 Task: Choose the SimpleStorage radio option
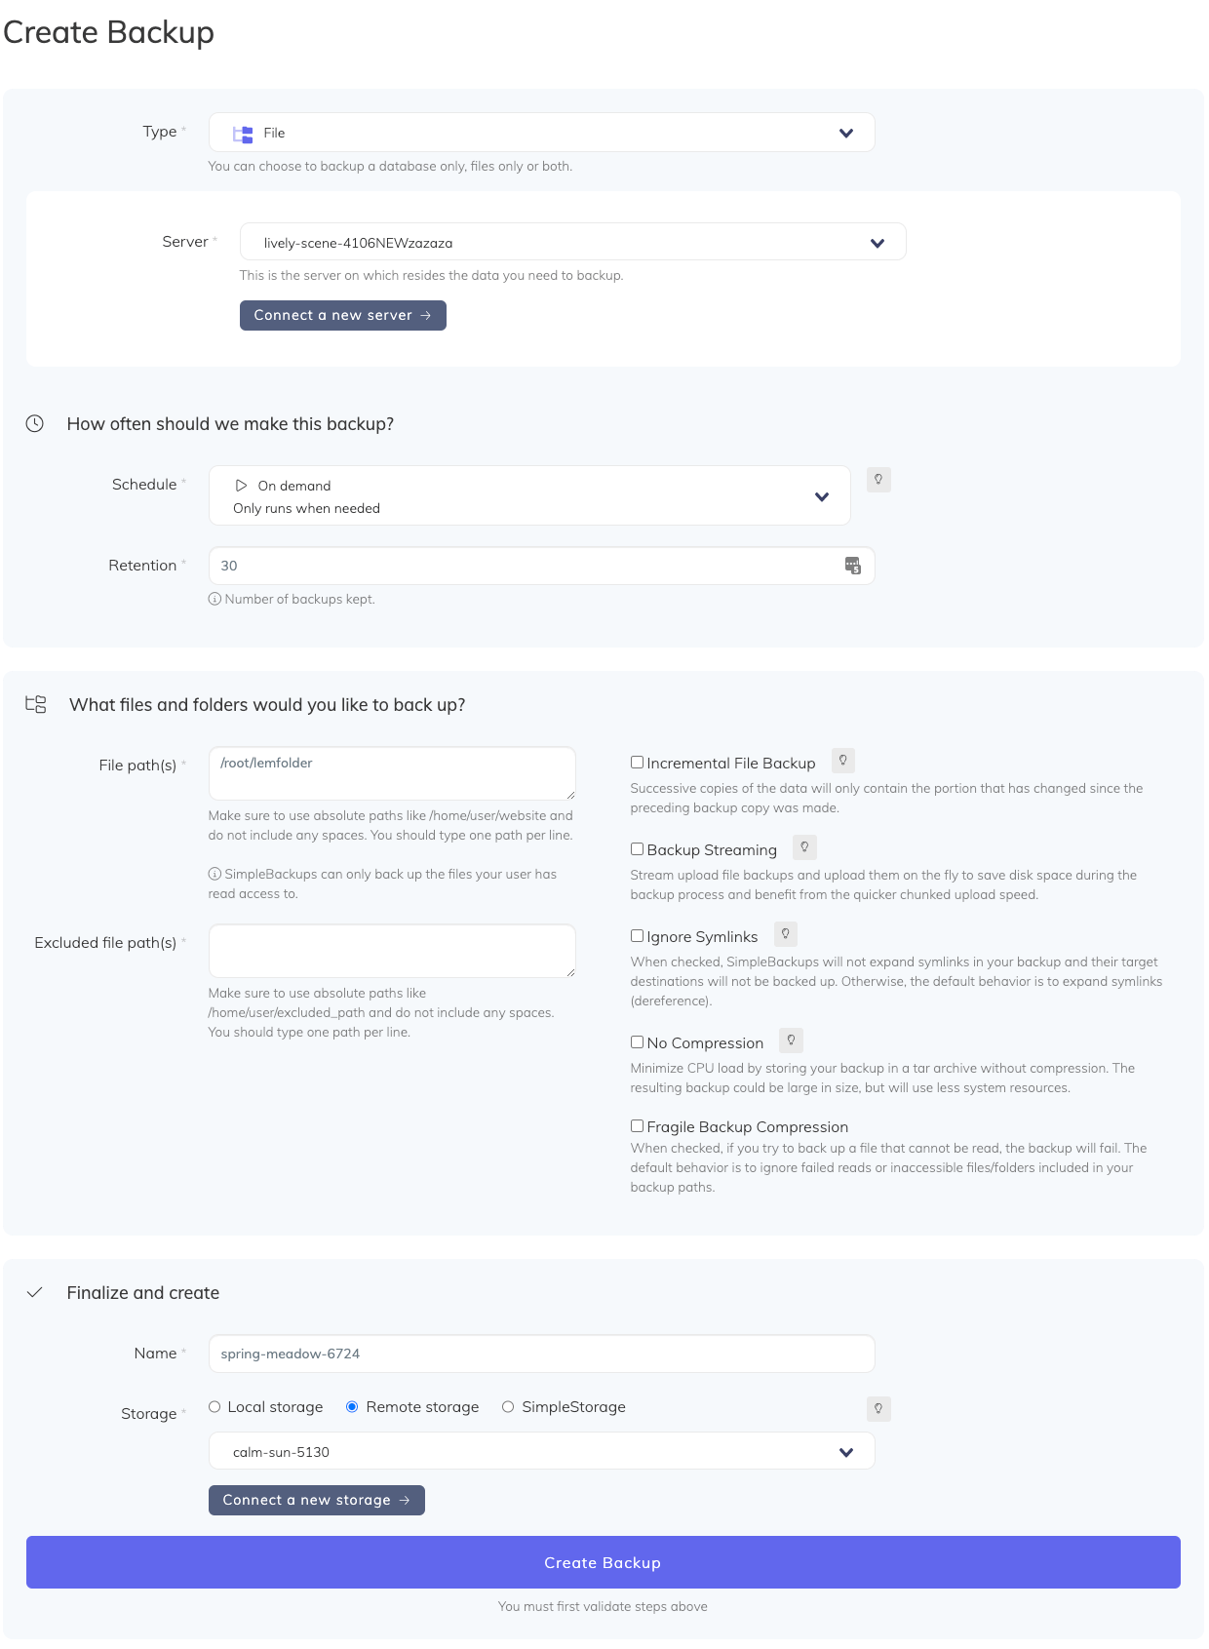pos(508,1407)
